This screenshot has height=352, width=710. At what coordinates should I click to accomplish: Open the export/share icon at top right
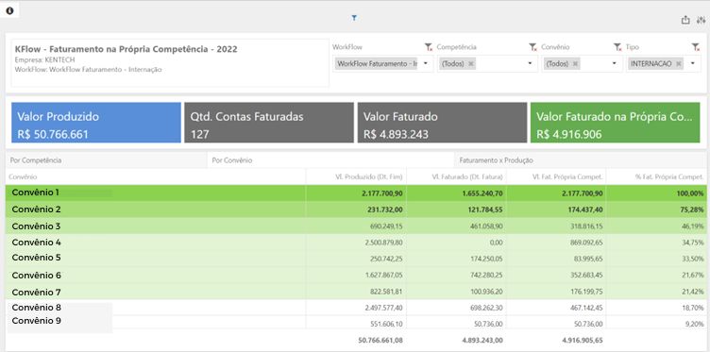(x=685, y=20)
